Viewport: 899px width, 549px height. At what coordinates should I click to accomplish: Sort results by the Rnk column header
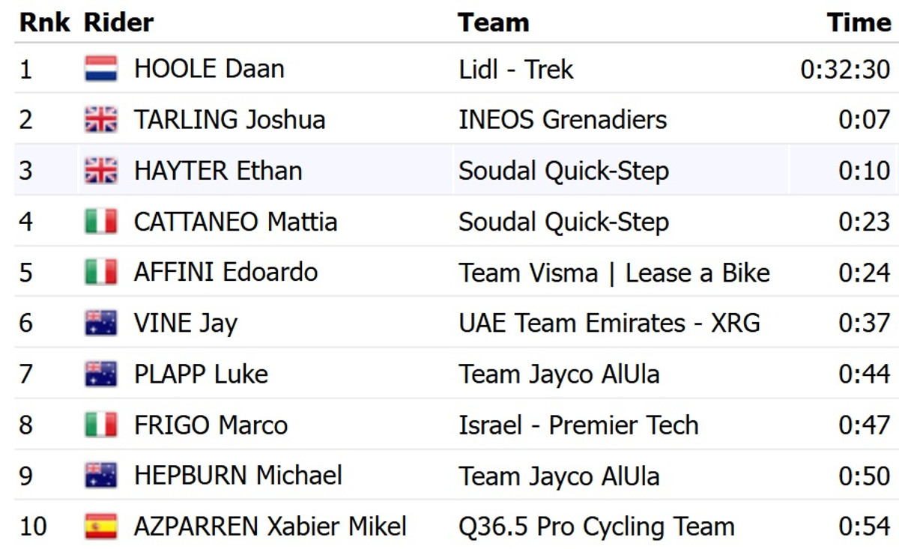click(44, 22)
